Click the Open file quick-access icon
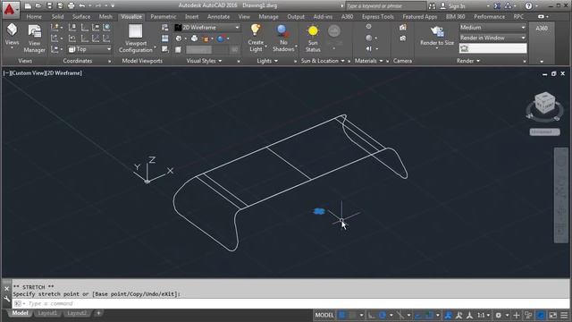 click(38, 6)
